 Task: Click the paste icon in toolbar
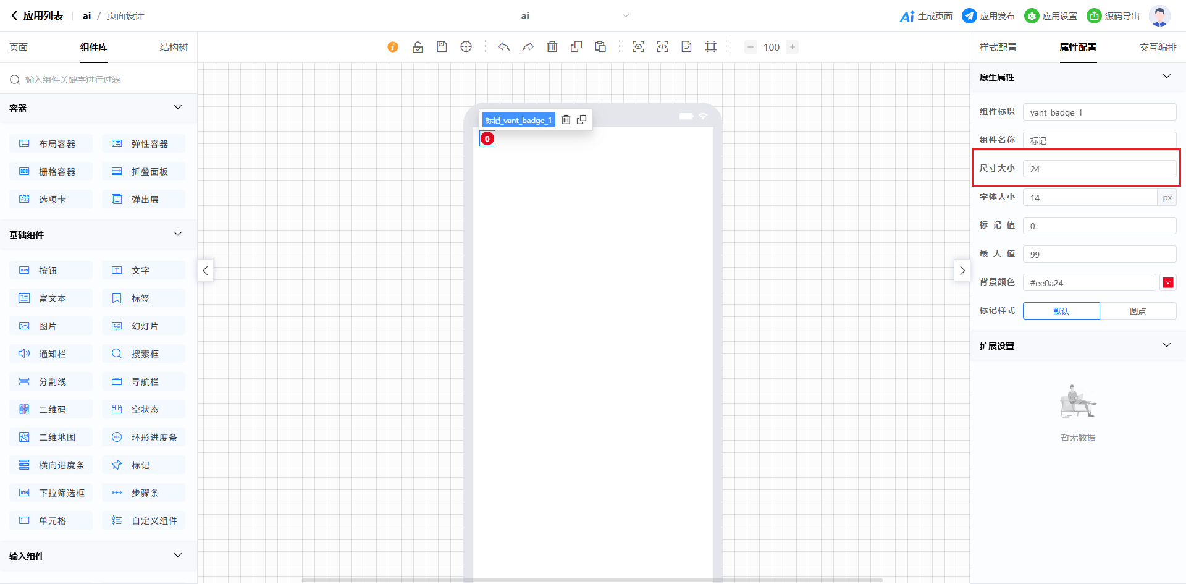(600, 47)
